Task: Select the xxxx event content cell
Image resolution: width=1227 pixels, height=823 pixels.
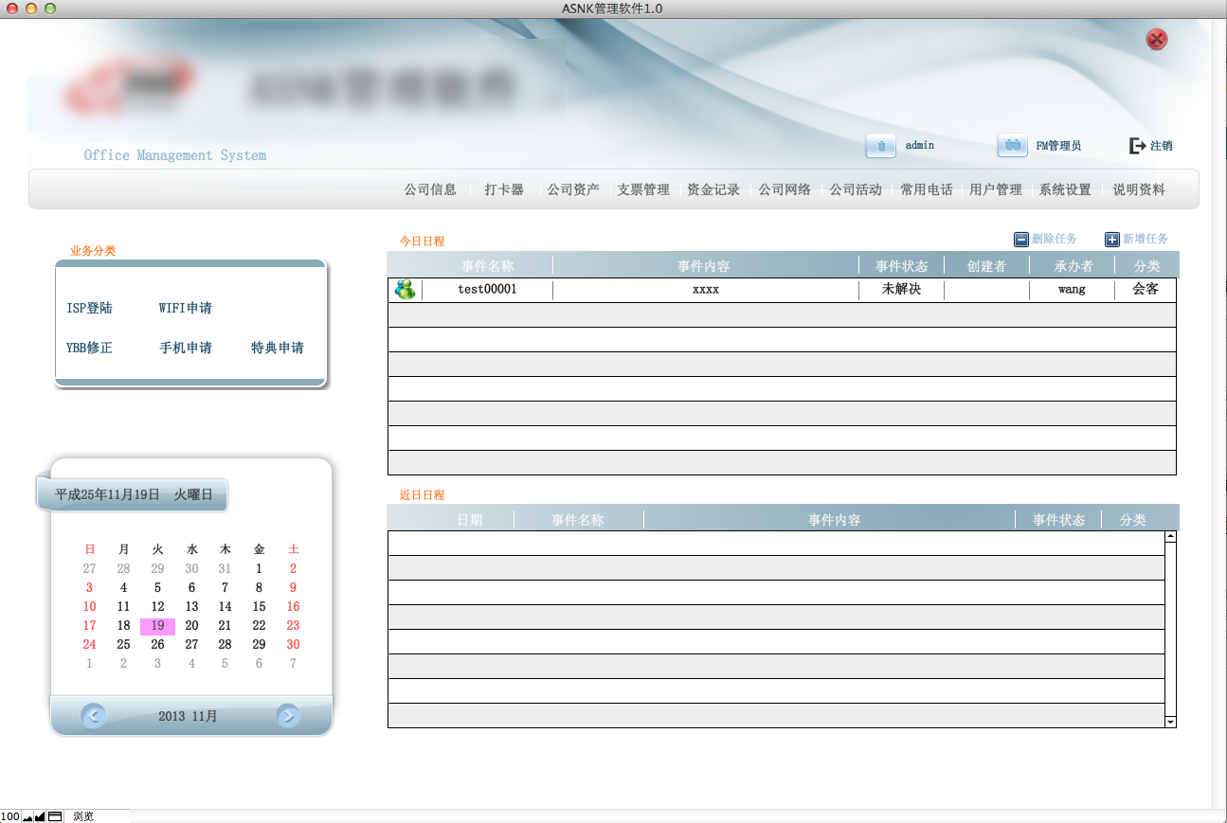Action: (706, 289)
